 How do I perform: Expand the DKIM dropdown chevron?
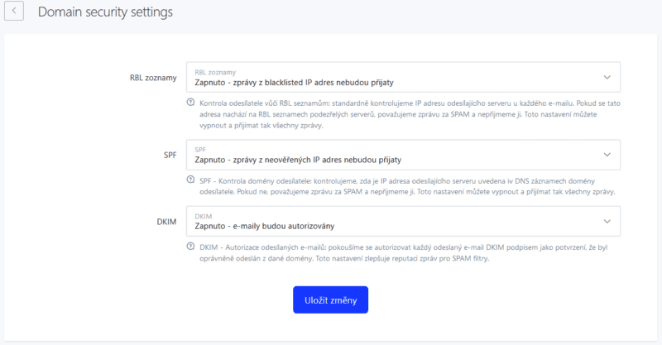607,221
